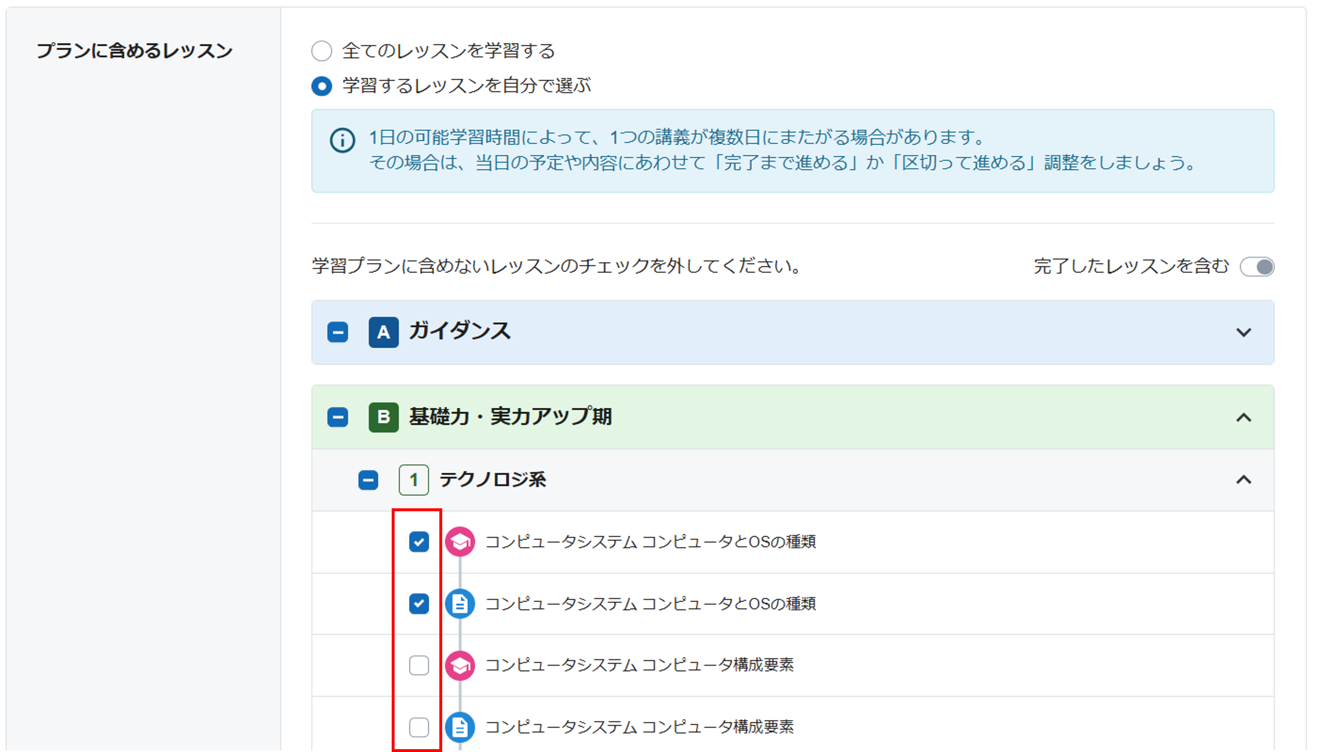This screenshot has width=1318, height=752.
Task: Collapse the テクノロジ系 subsection chevron
Action: [1243, 480]
